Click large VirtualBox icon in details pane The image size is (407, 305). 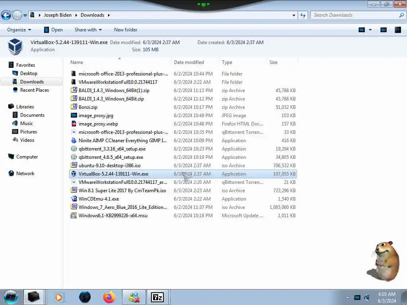15,46
